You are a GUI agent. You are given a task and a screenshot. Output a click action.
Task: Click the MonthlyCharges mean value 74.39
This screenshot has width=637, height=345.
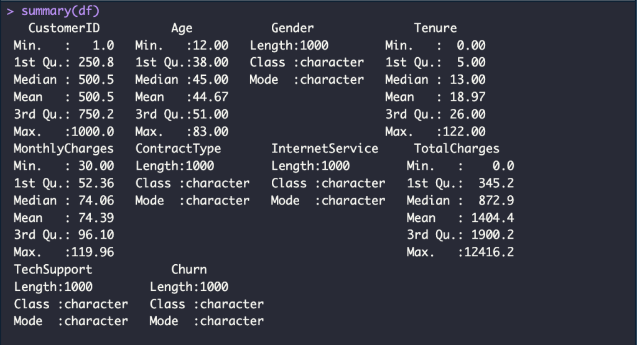point(96,218)
